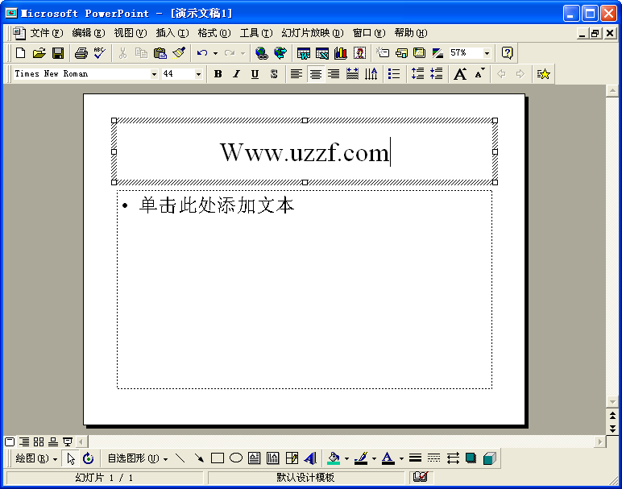Increase font size with large A
The image size is (622, 489).
tap(460, 74)
